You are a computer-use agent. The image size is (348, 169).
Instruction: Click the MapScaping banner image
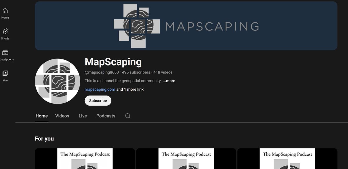click(x=186, y=26)
